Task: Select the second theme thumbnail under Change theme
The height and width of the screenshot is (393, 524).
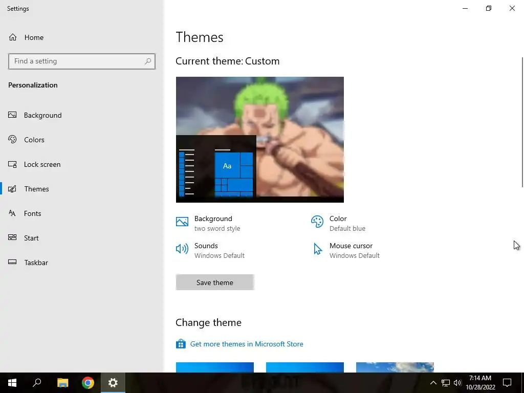Action: (305, 367)
